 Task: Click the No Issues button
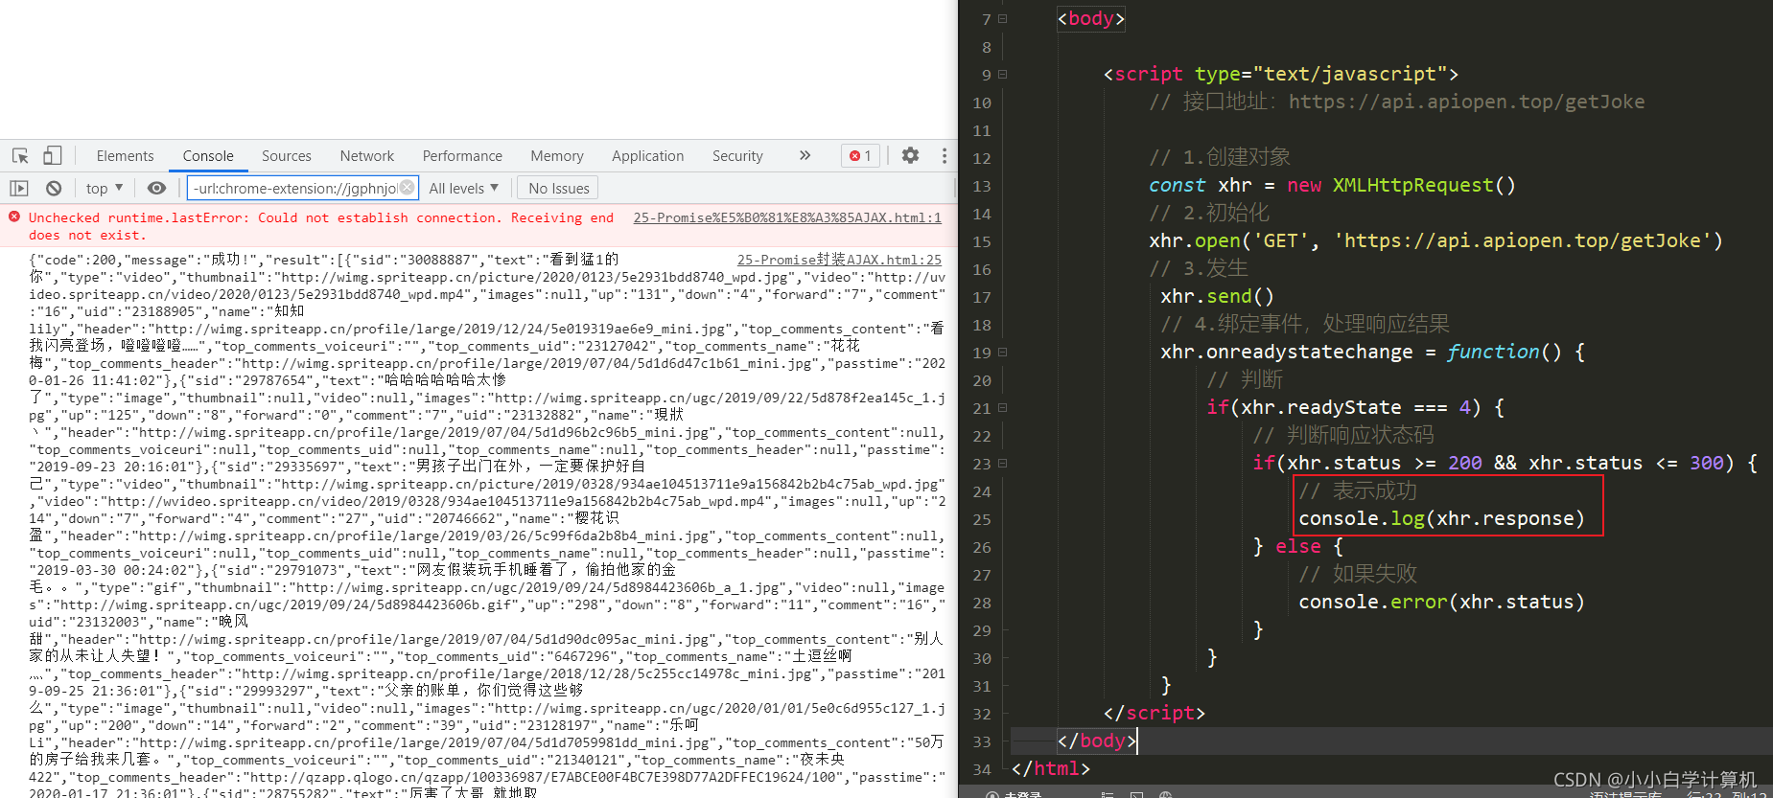[559, 189]
